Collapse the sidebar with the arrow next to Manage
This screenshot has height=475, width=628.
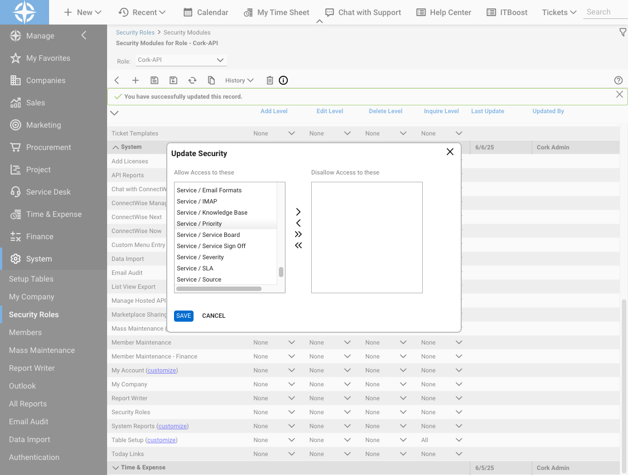click(84, 35)
